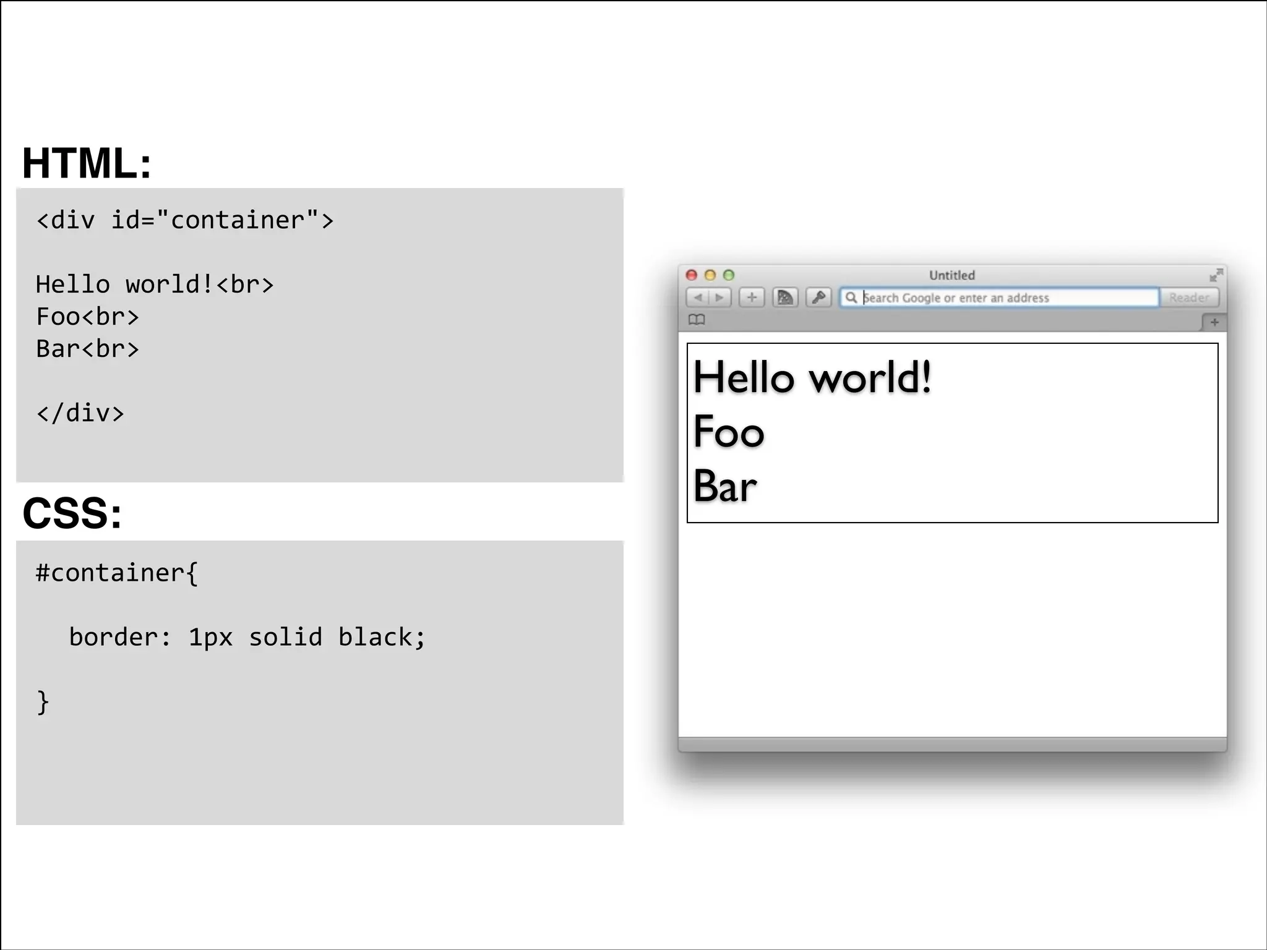Click the 'Foo' text in browser page

(x=729, y=432)
